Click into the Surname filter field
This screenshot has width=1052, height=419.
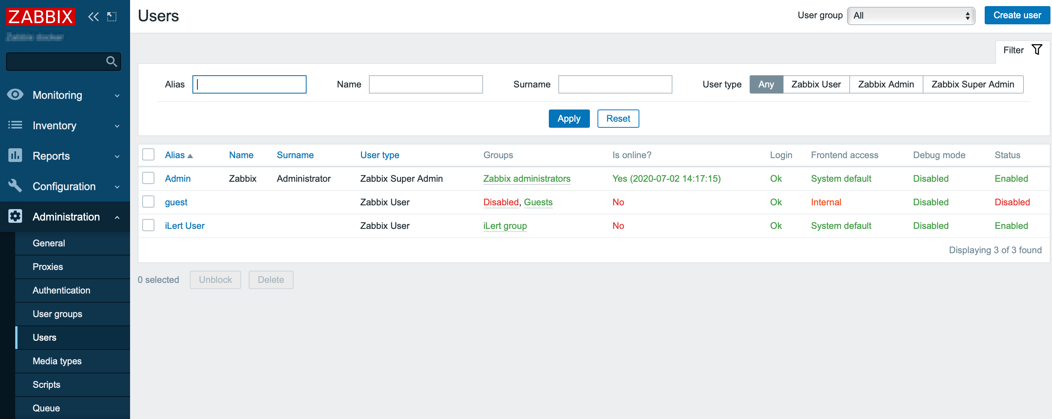pos(615,84)
